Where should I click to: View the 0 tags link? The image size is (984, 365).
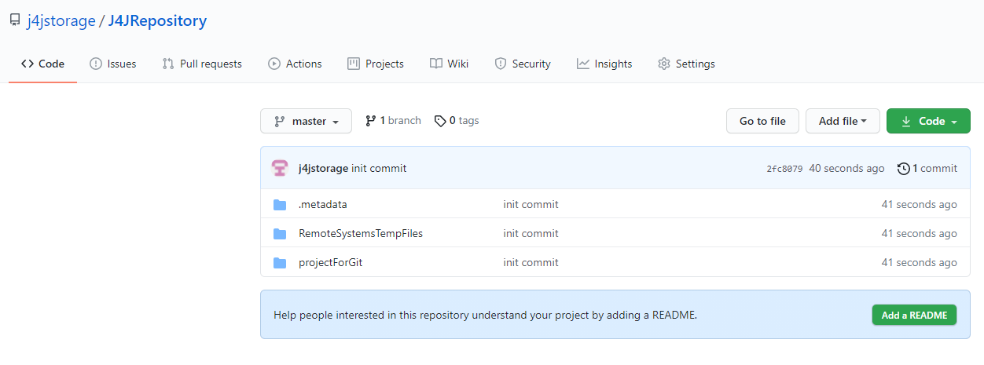(x=457, y=121)
